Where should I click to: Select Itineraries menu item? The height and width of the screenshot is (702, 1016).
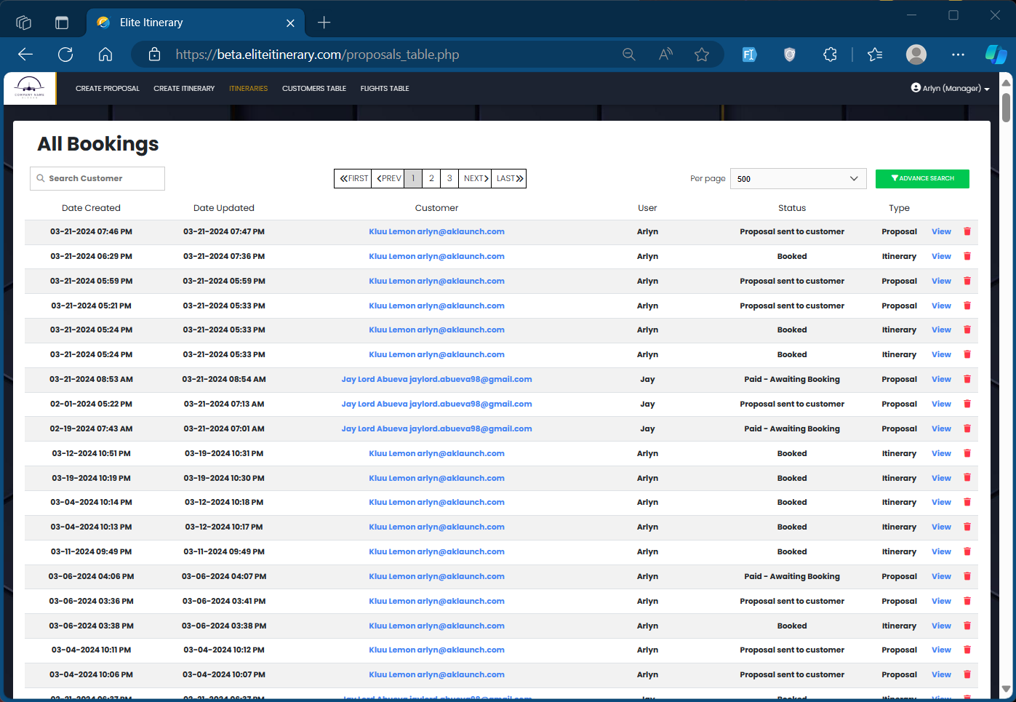pyautogui.click(x=248, y=89)
